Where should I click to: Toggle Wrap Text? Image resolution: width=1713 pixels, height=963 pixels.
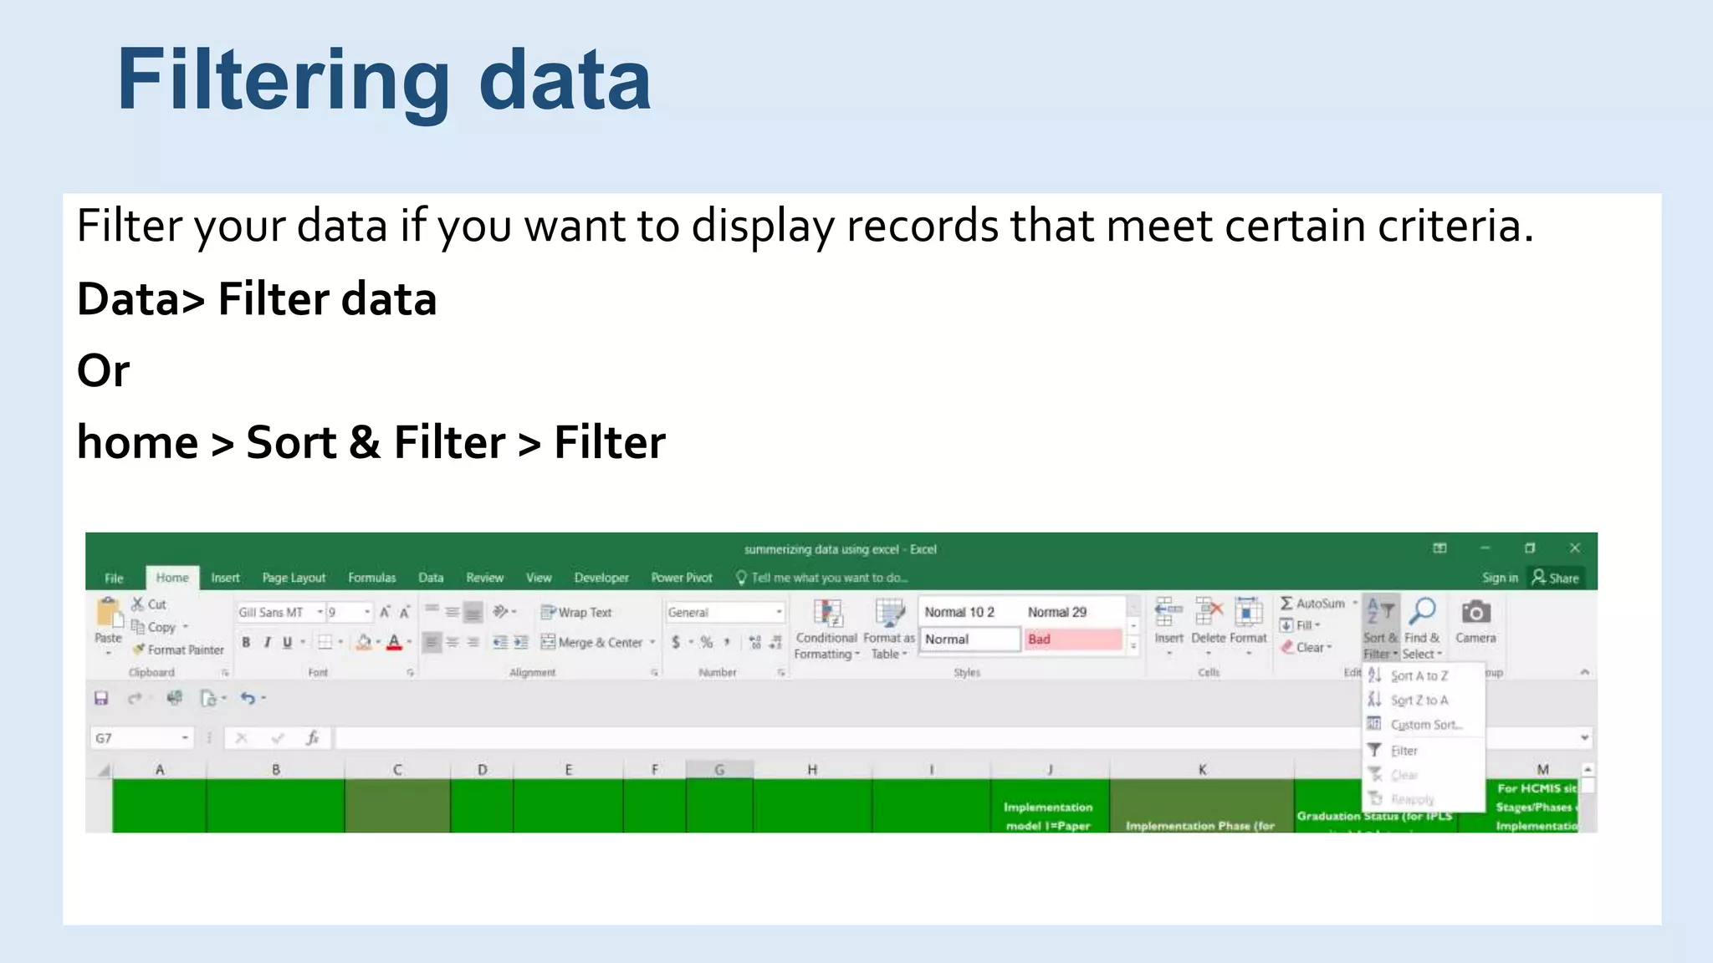(576, 612)
